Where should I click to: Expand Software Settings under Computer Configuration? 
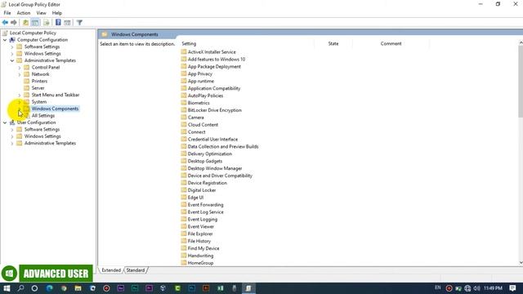(12, 47)
